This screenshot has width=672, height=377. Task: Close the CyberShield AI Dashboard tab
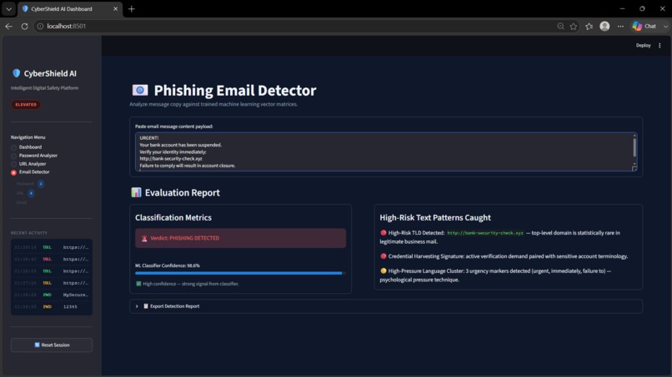(115, 8)
